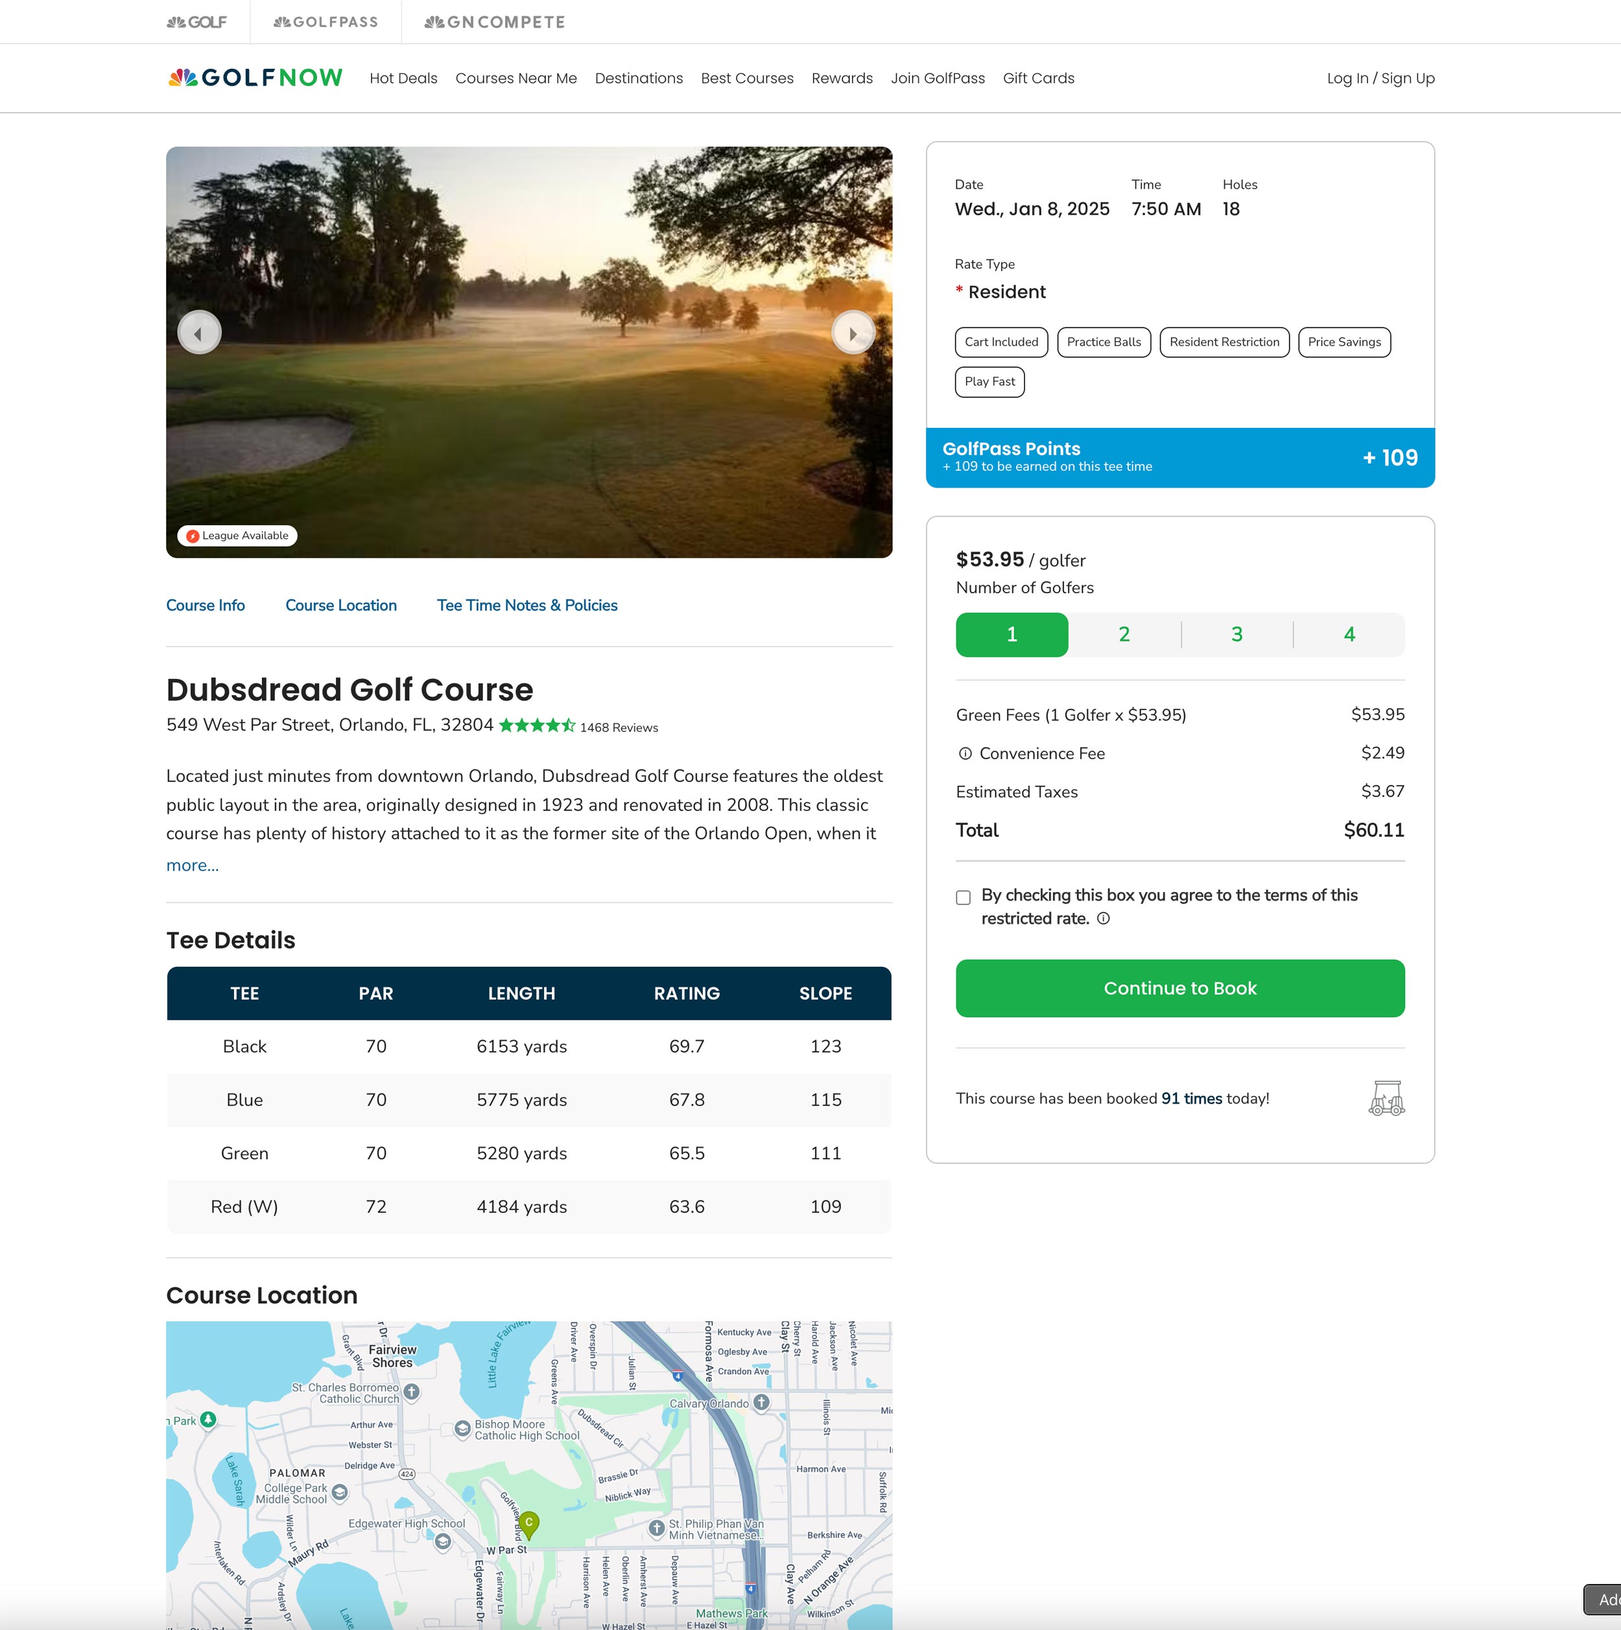
Task: Expand the description with the more... link
Action: coord(193,865)
